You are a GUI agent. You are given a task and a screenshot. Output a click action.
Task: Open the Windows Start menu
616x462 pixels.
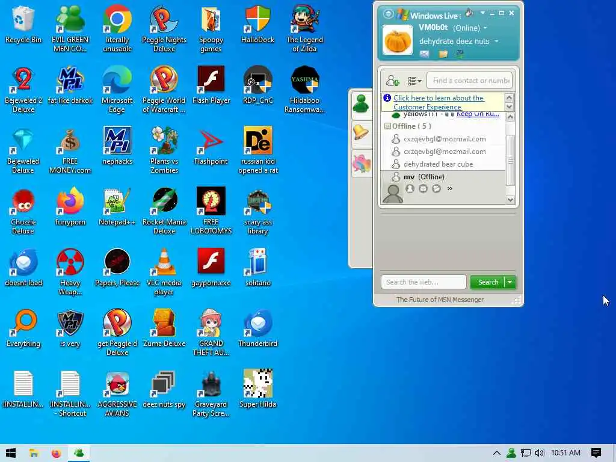[11, 453]
